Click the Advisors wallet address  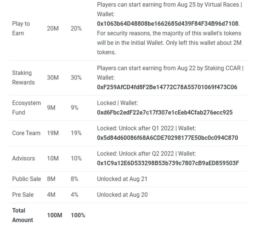click(168, 163)
